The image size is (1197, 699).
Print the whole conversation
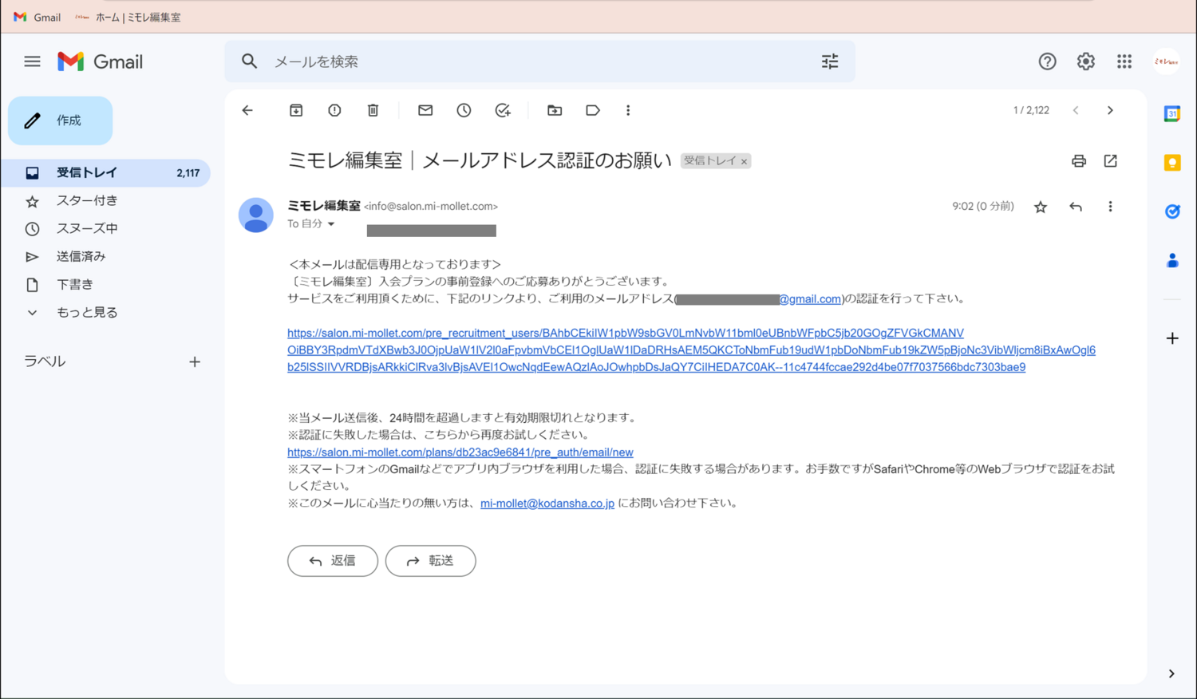pyautogui.click(x=1079, y=161)
